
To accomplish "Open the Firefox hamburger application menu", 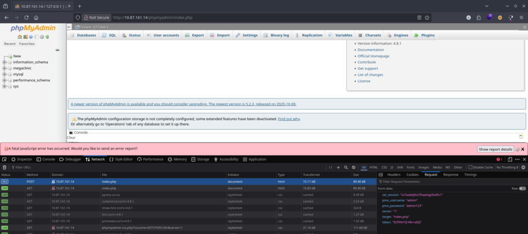I will pyautogui.click(x=521, y=17).
